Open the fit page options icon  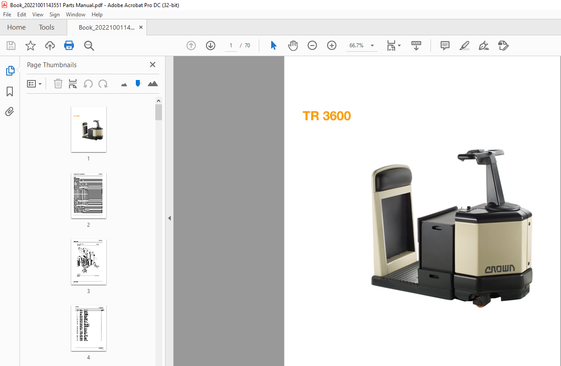point(391,46)
